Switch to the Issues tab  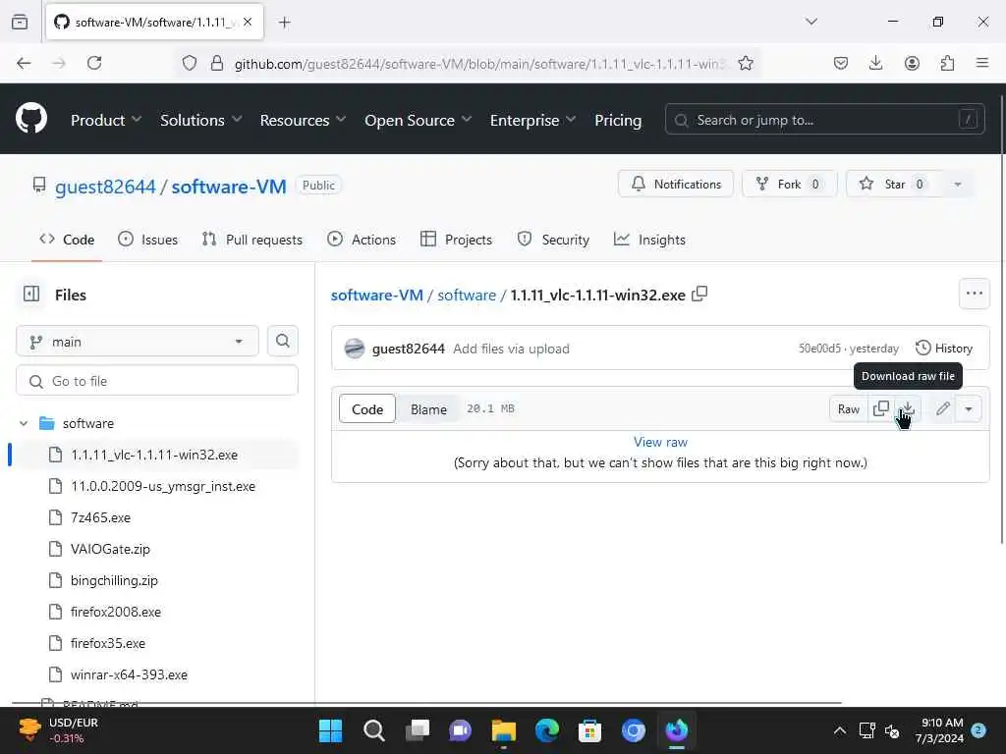point(148,240)
